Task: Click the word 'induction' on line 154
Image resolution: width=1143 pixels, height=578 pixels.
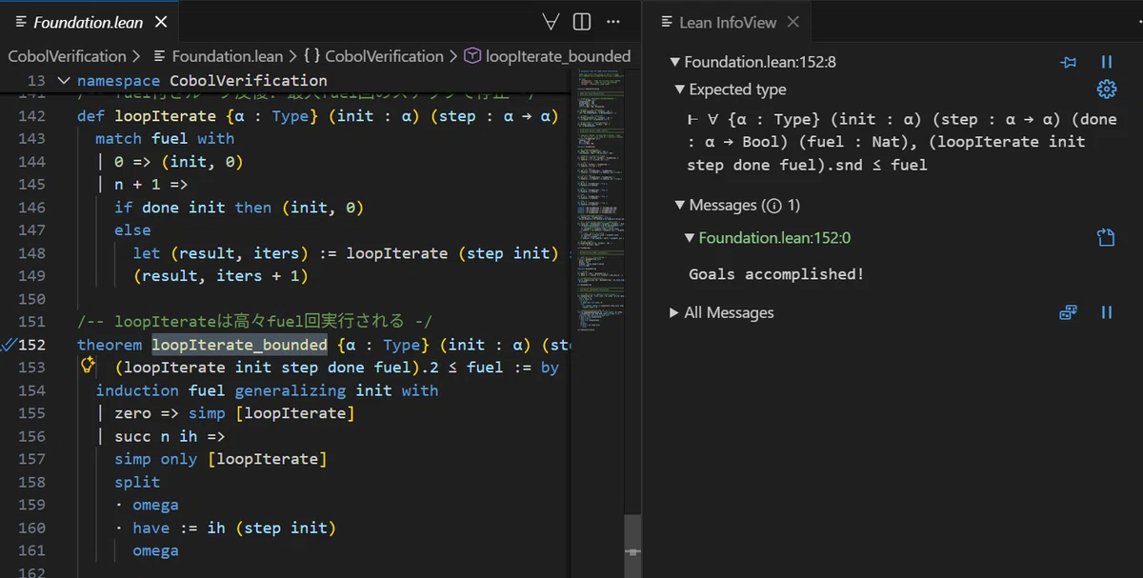Action: 137,390
